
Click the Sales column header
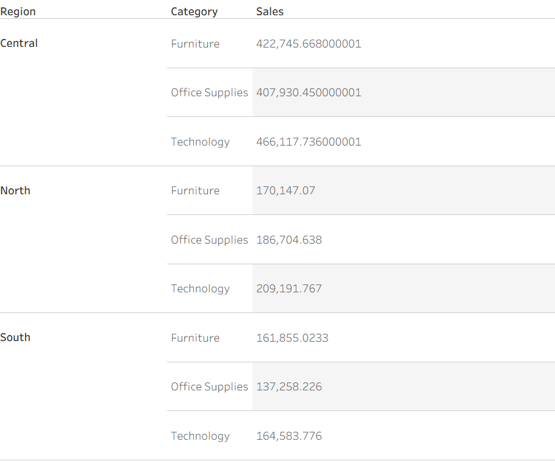tap(270, 12)
